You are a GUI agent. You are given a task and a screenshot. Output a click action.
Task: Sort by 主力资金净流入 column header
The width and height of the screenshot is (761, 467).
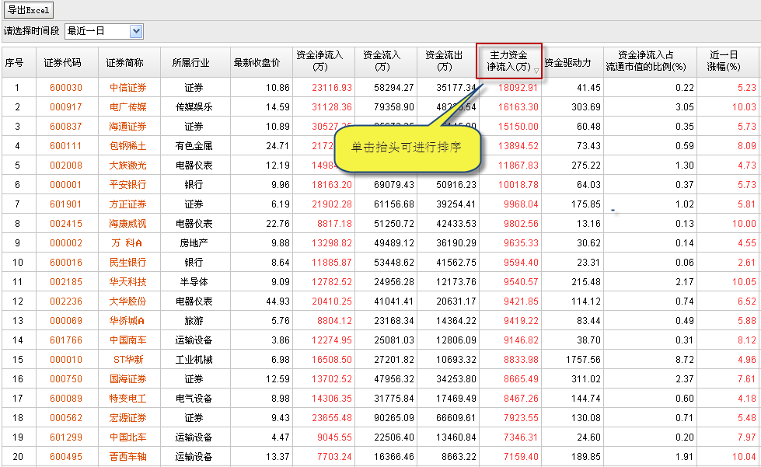click(x=508, y=61)
